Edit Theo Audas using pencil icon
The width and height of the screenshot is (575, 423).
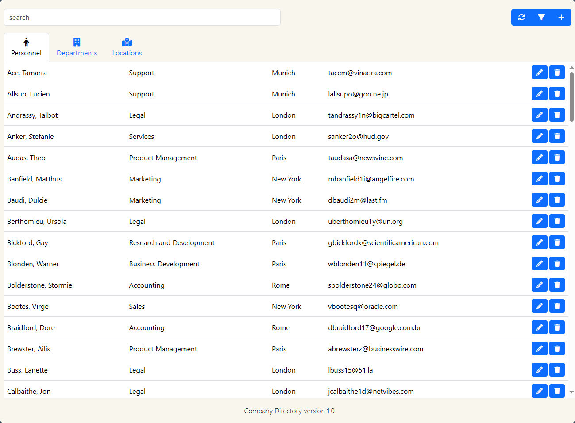click(539, 158)
